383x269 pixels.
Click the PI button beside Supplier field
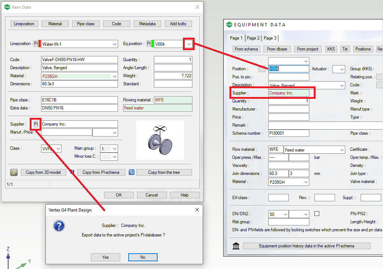point(36,124)
